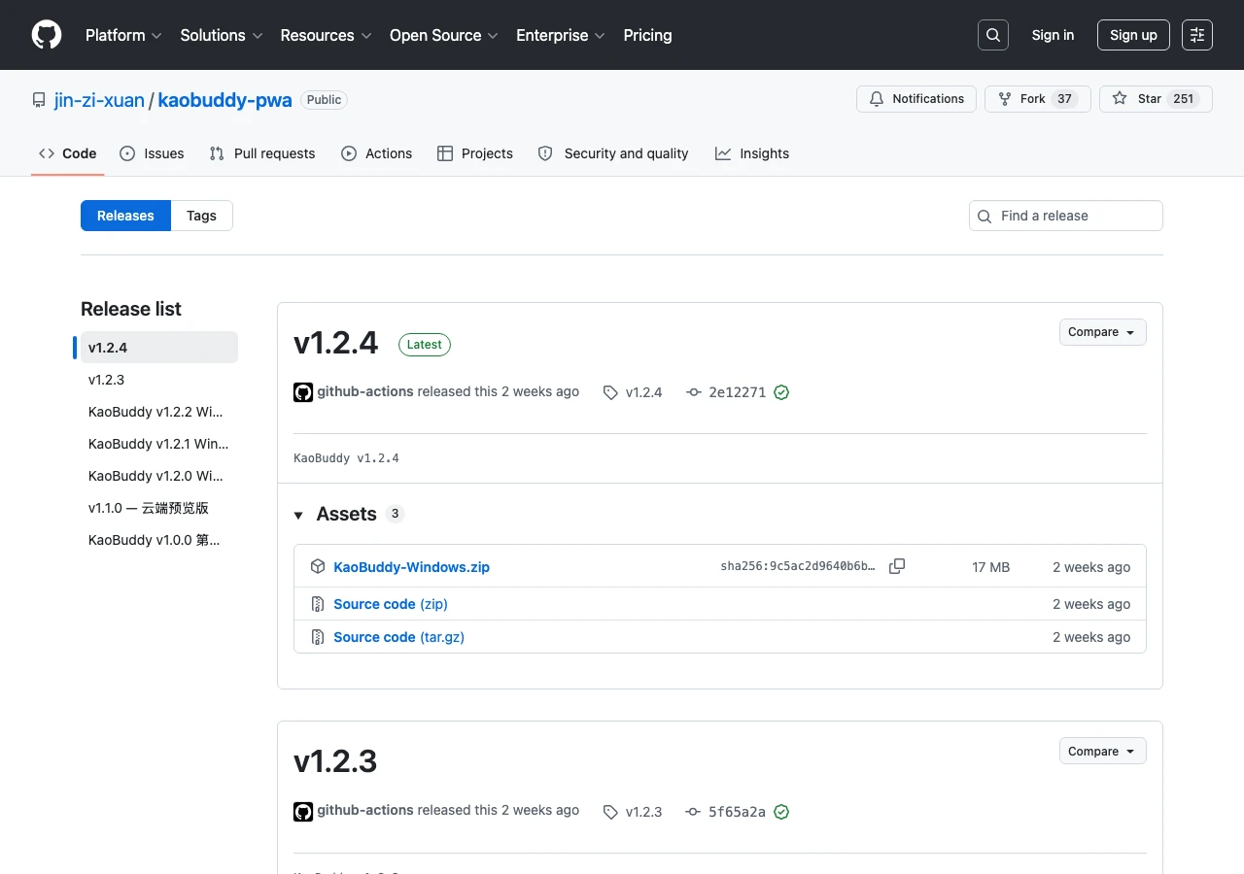1244x874 pixels.
Task: Open the Actions tab
Action: 377,153
